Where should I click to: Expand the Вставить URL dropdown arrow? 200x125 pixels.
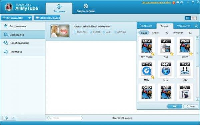(29, 18)
